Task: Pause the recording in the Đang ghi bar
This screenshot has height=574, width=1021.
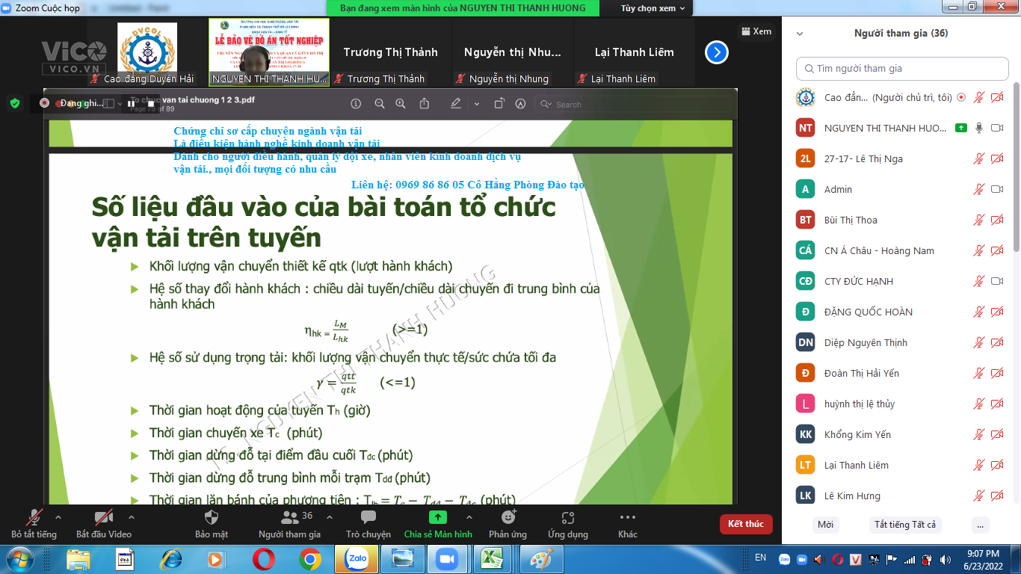Action: 132,103
